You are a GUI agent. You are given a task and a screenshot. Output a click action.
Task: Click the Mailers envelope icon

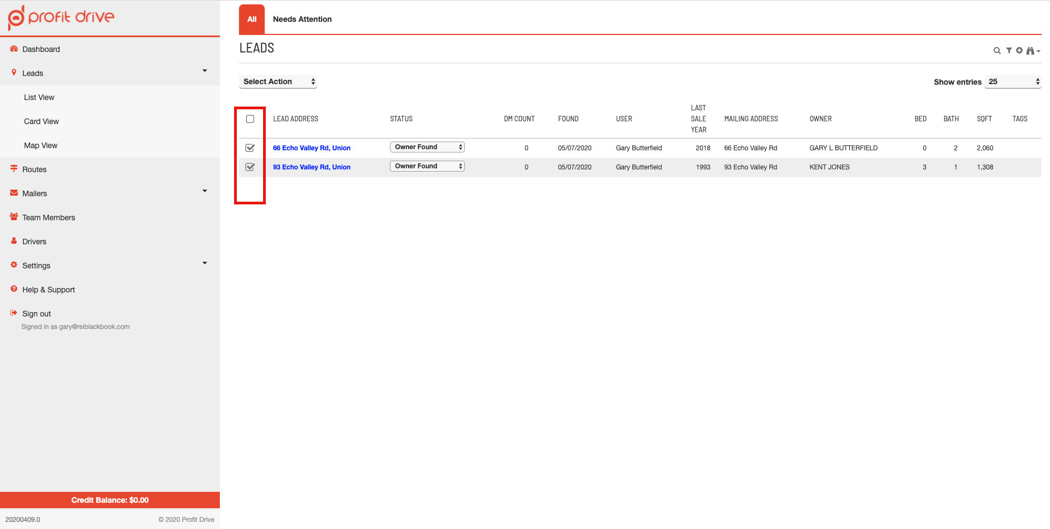tap(14, 192)
